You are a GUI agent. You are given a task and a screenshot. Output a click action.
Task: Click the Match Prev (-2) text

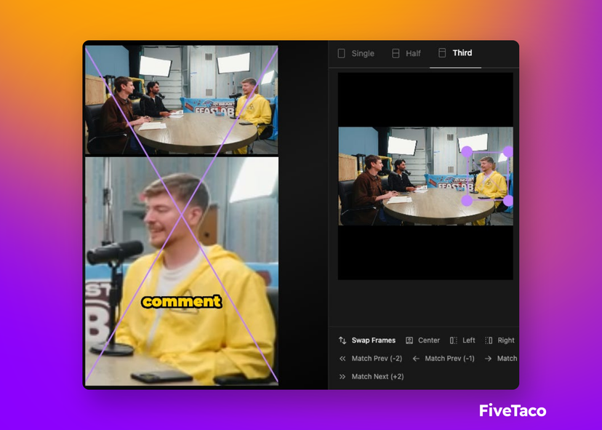click(x=377, y=359)
